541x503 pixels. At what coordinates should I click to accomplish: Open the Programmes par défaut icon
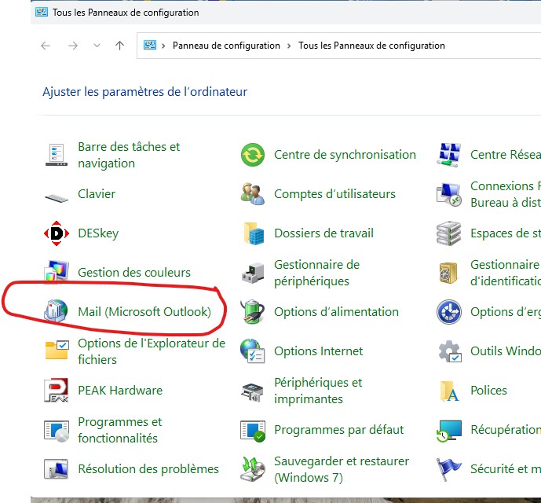[253, 431]
